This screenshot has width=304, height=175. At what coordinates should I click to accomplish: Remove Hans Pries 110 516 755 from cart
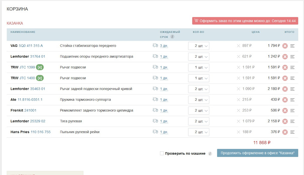(x=285, y=132)
